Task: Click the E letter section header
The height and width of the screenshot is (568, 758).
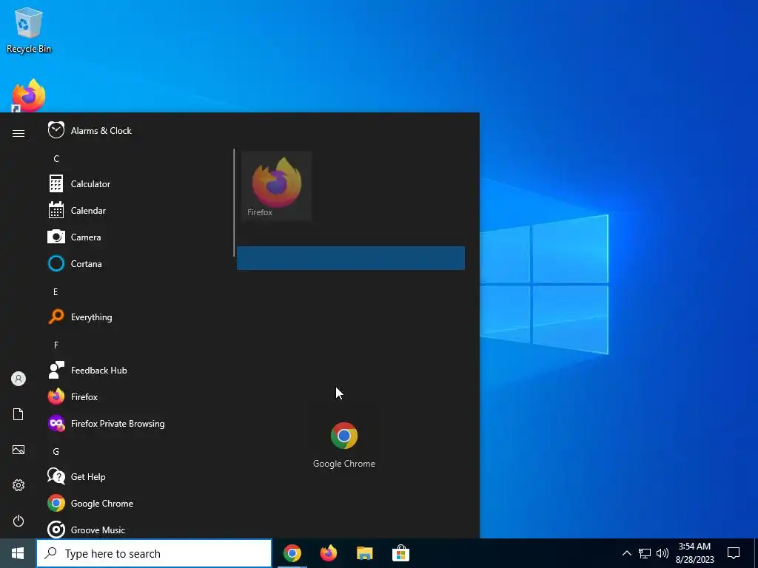Action: pos(56,291)
